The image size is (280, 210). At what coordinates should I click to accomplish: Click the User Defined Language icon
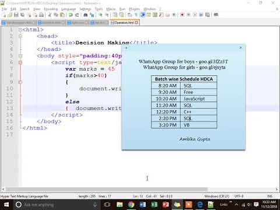pyautogui.click(x=149, y=15)
